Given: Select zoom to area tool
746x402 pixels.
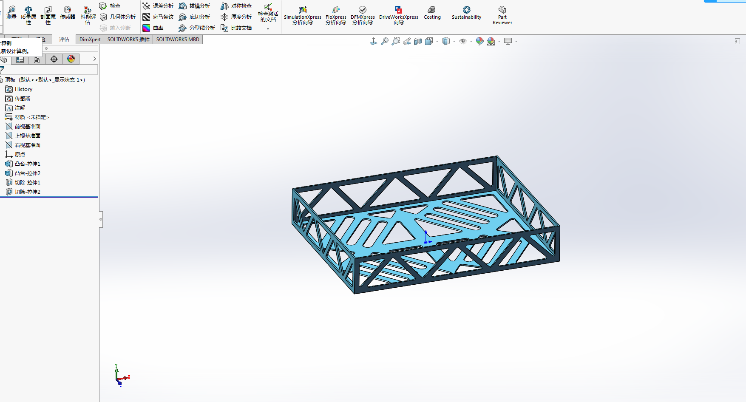Looking at the screenshot, I should [x=396, y=41].
